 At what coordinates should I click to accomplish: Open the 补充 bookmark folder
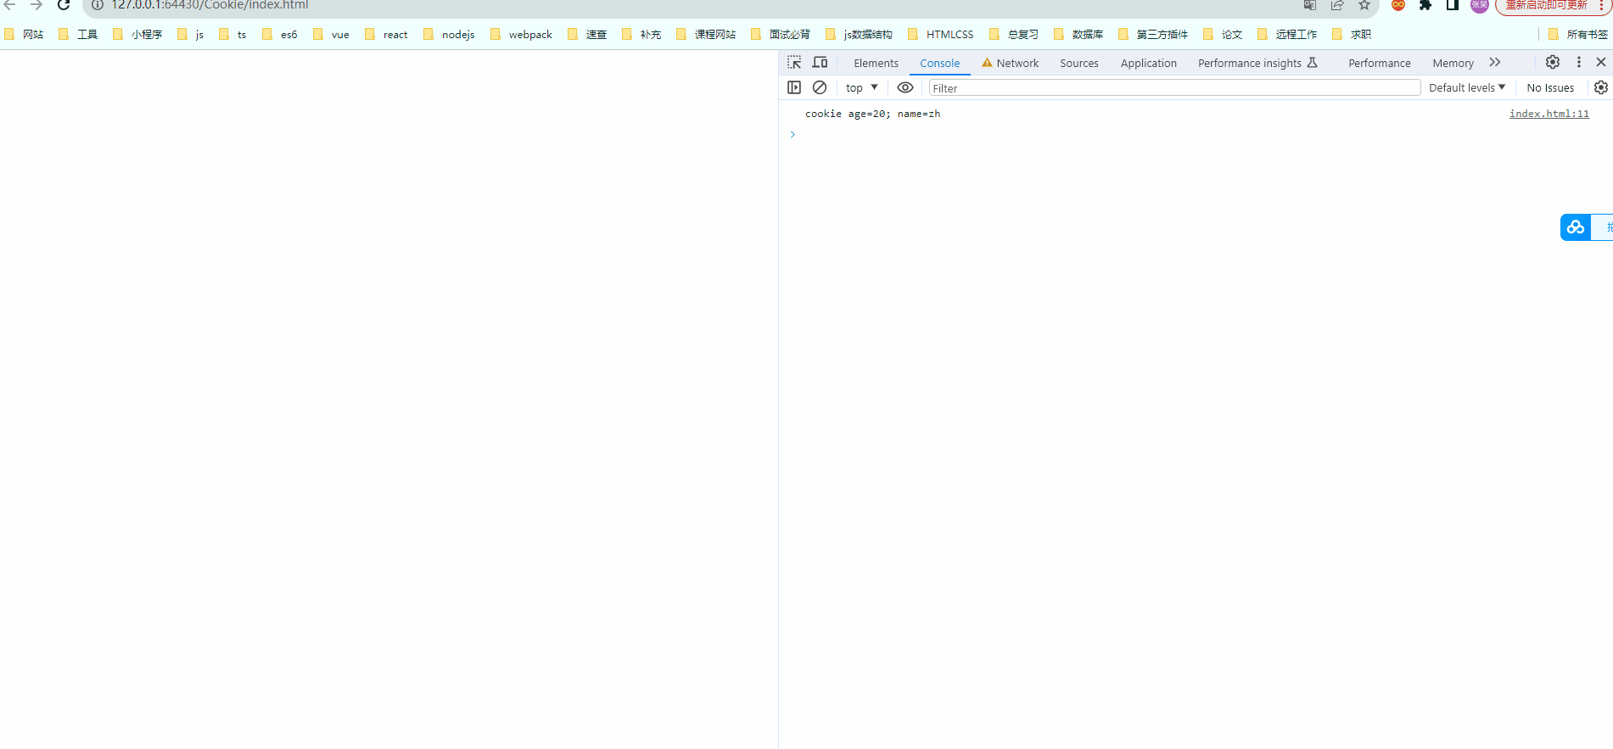(642, 34)
